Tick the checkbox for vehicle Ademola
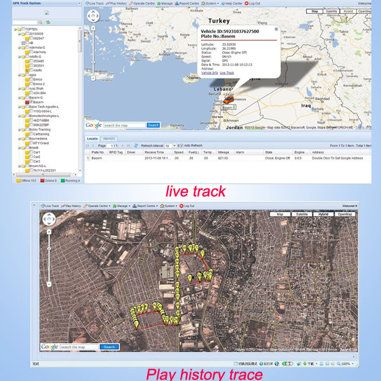Screen dimensions: 381x381 click(31, 51)
